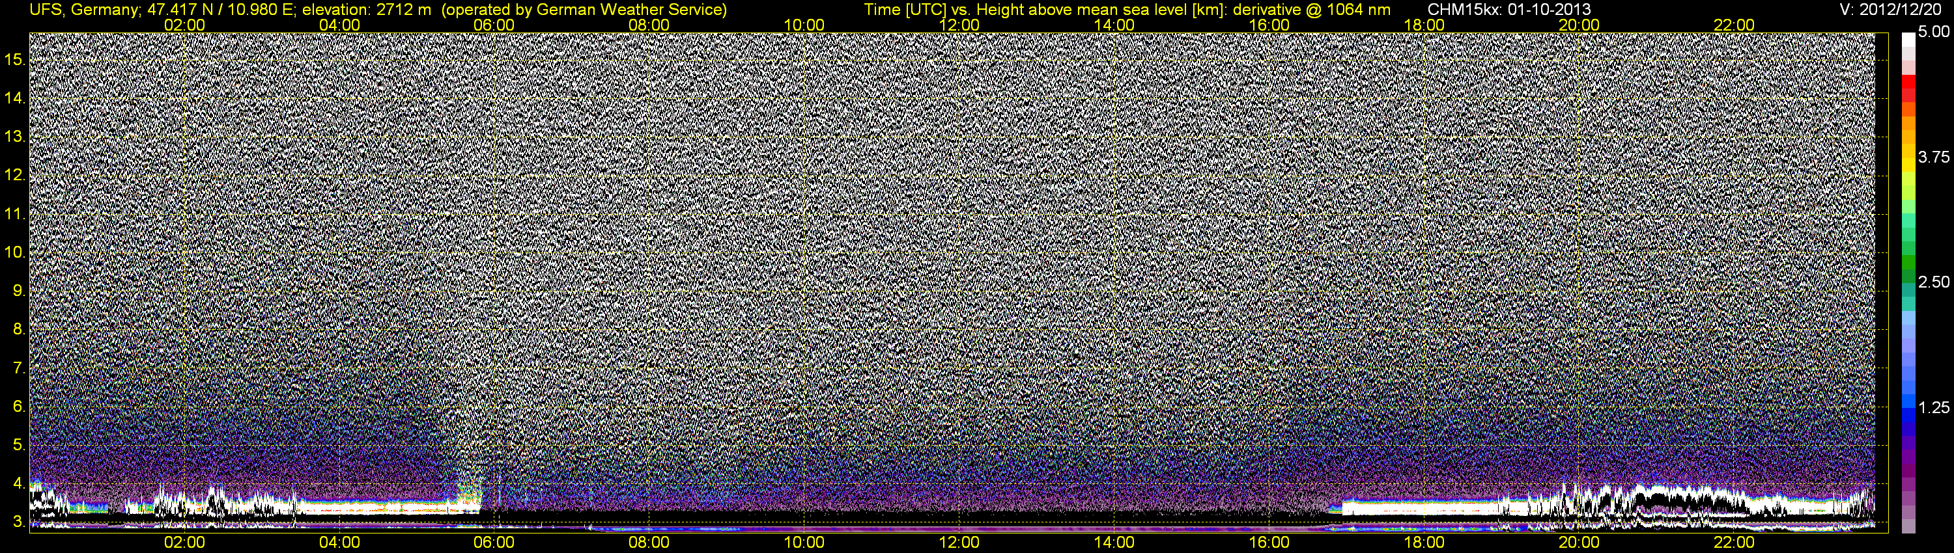Click top time axis label 04:00
The image size is (1954, 553).
[x=339, y=25]
